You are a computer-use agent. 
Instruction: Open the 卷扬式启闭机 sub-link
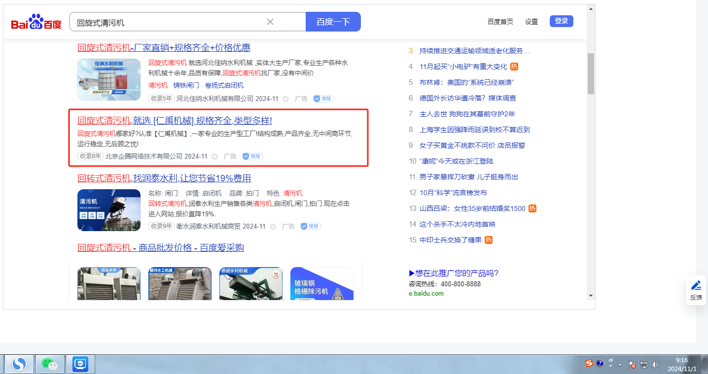point(224,85)
